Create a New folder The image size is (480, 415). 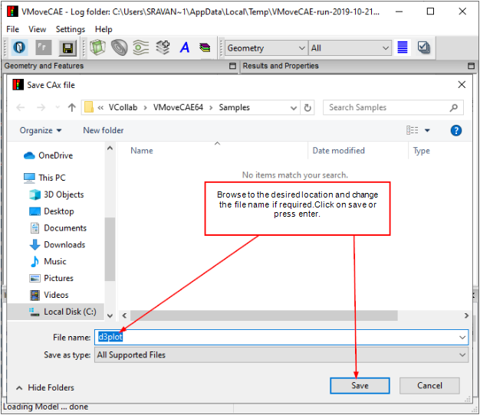pyautogui.click(x=104, y=130)
